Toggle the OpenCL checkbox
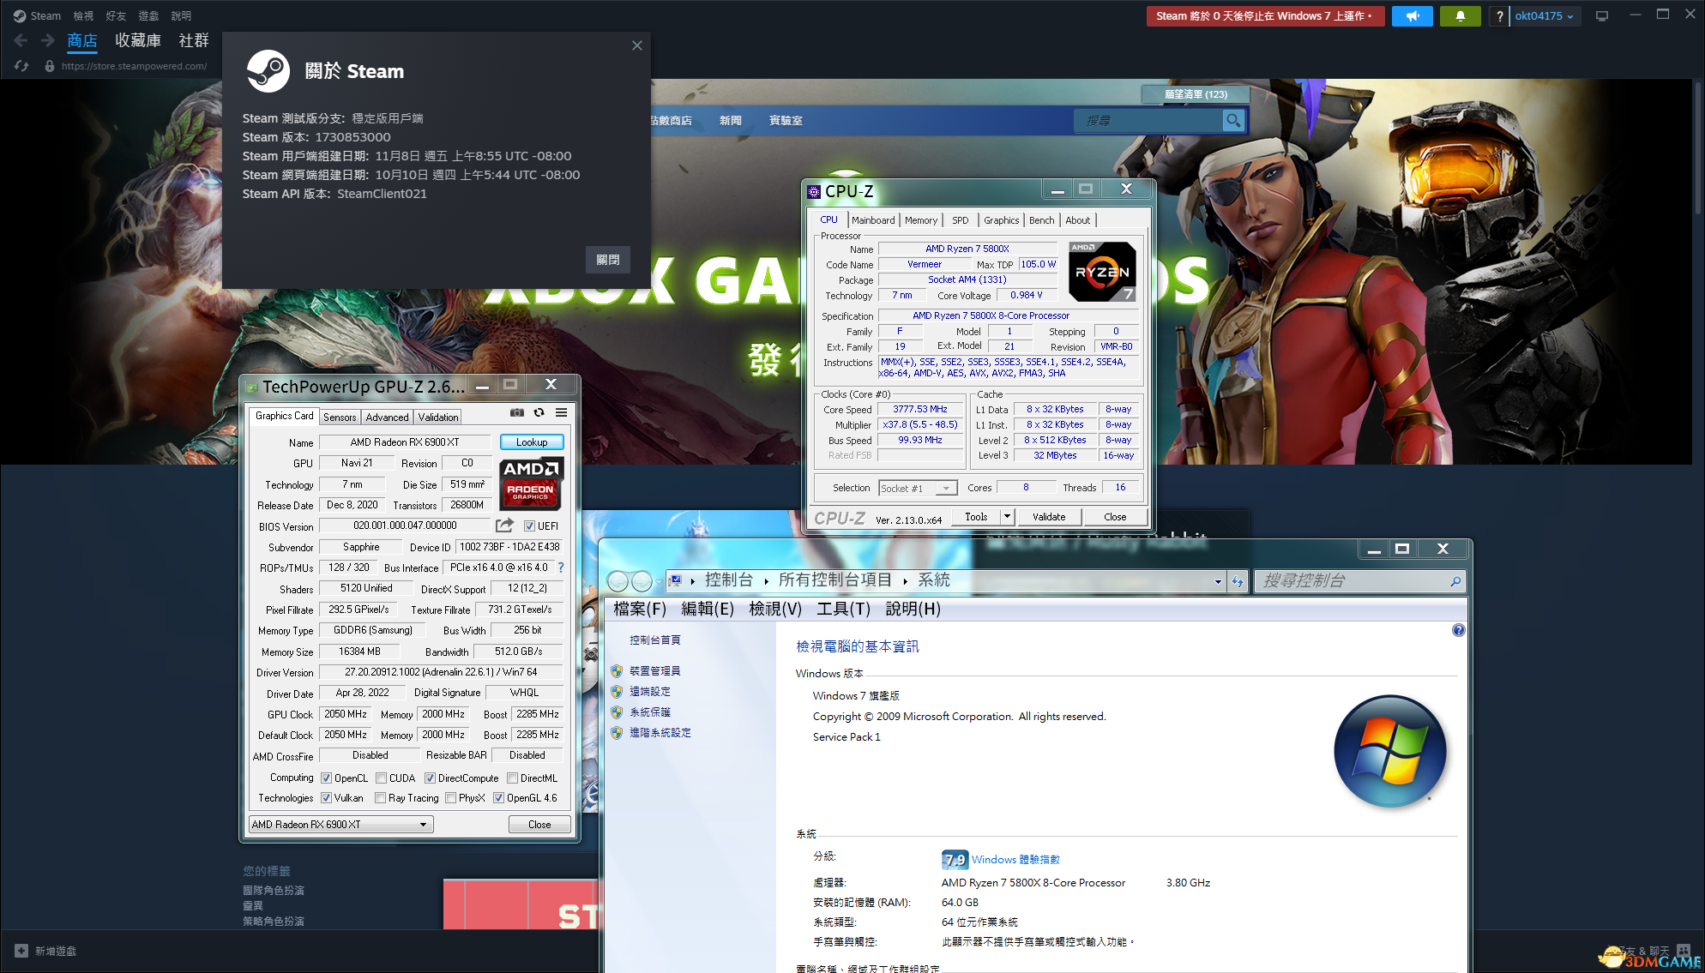Viewport: 1705px width, 973px height. [326, 778]
